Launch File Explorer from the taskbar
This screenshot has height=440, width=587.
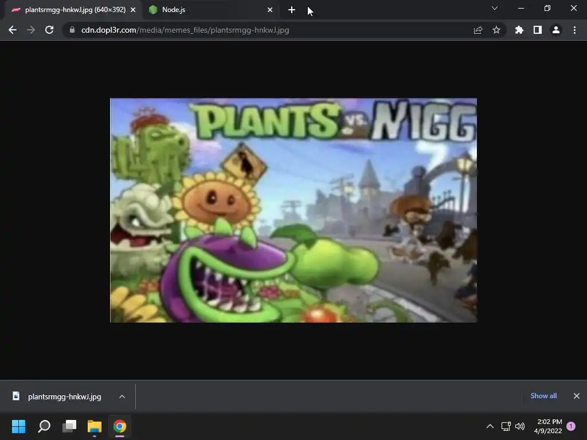pos(95,426)
